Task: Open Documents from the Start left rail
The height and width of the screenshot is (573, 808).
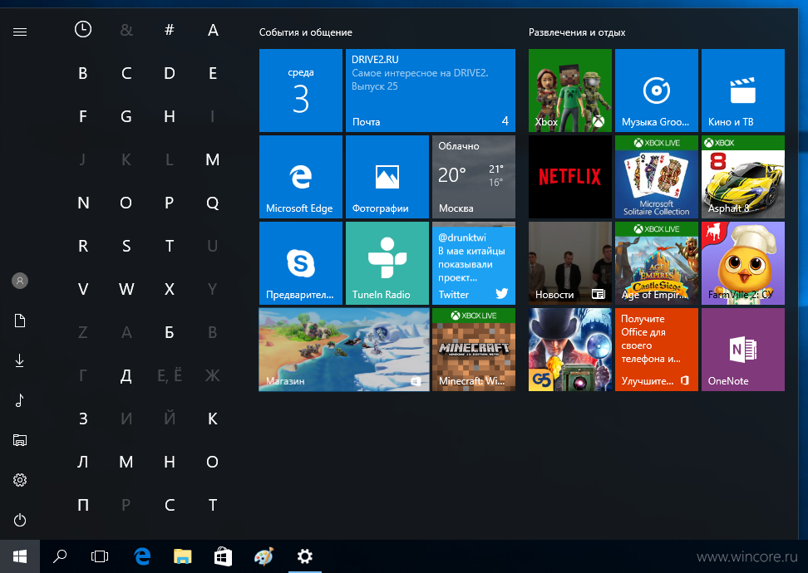Action: [20, 321]
